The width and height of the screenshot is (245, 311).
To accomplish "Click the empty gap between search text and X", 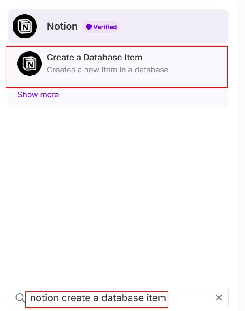I will click(190, 298).
